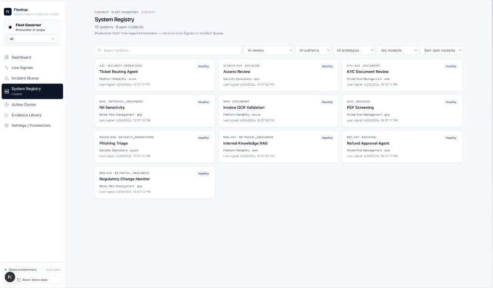493x288 pixels.
Task: Click the Fleetrac logo icon
Action: pos(8,12)
